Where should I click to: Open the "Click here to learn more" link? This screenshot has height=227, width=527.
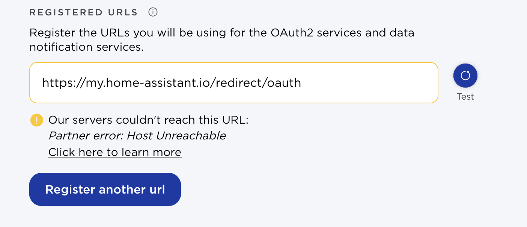click(115, 152)
